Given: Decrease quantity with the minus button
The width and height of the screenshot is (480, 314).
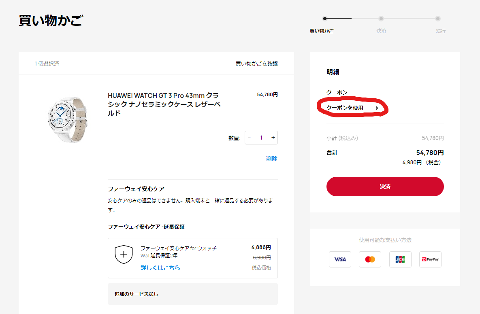Looking at the screenshot, I should 250,138.
